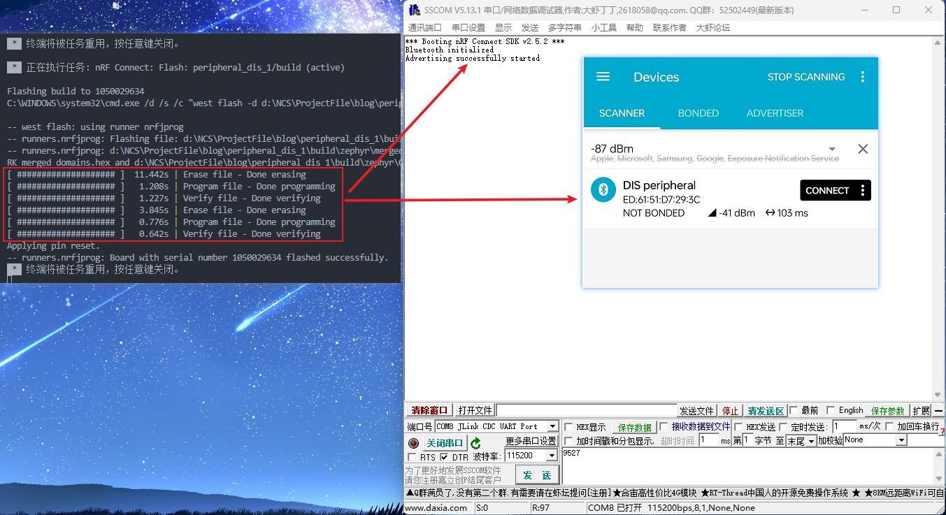Click the 发送 send button
The image size is (946, 515).
click(x=537, y=475)
